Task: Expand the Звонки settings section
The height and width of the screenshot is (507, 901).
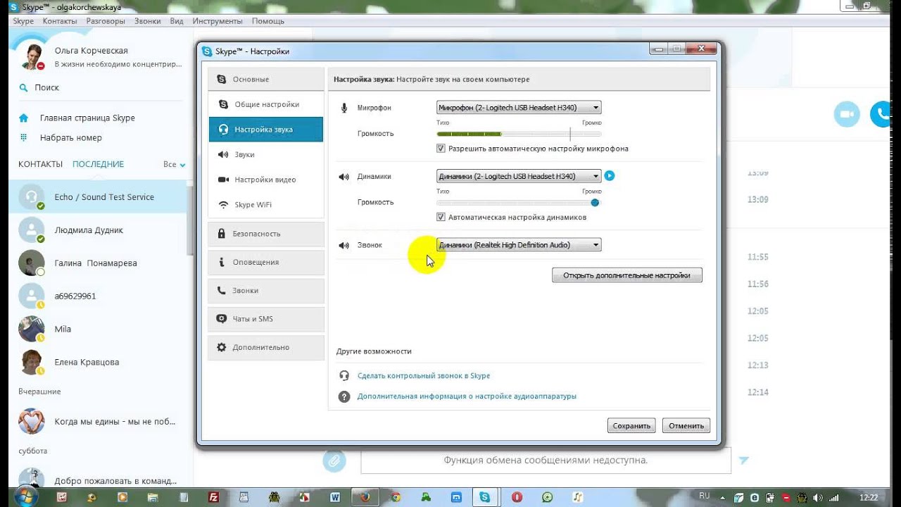Action: tap(266, 290)
